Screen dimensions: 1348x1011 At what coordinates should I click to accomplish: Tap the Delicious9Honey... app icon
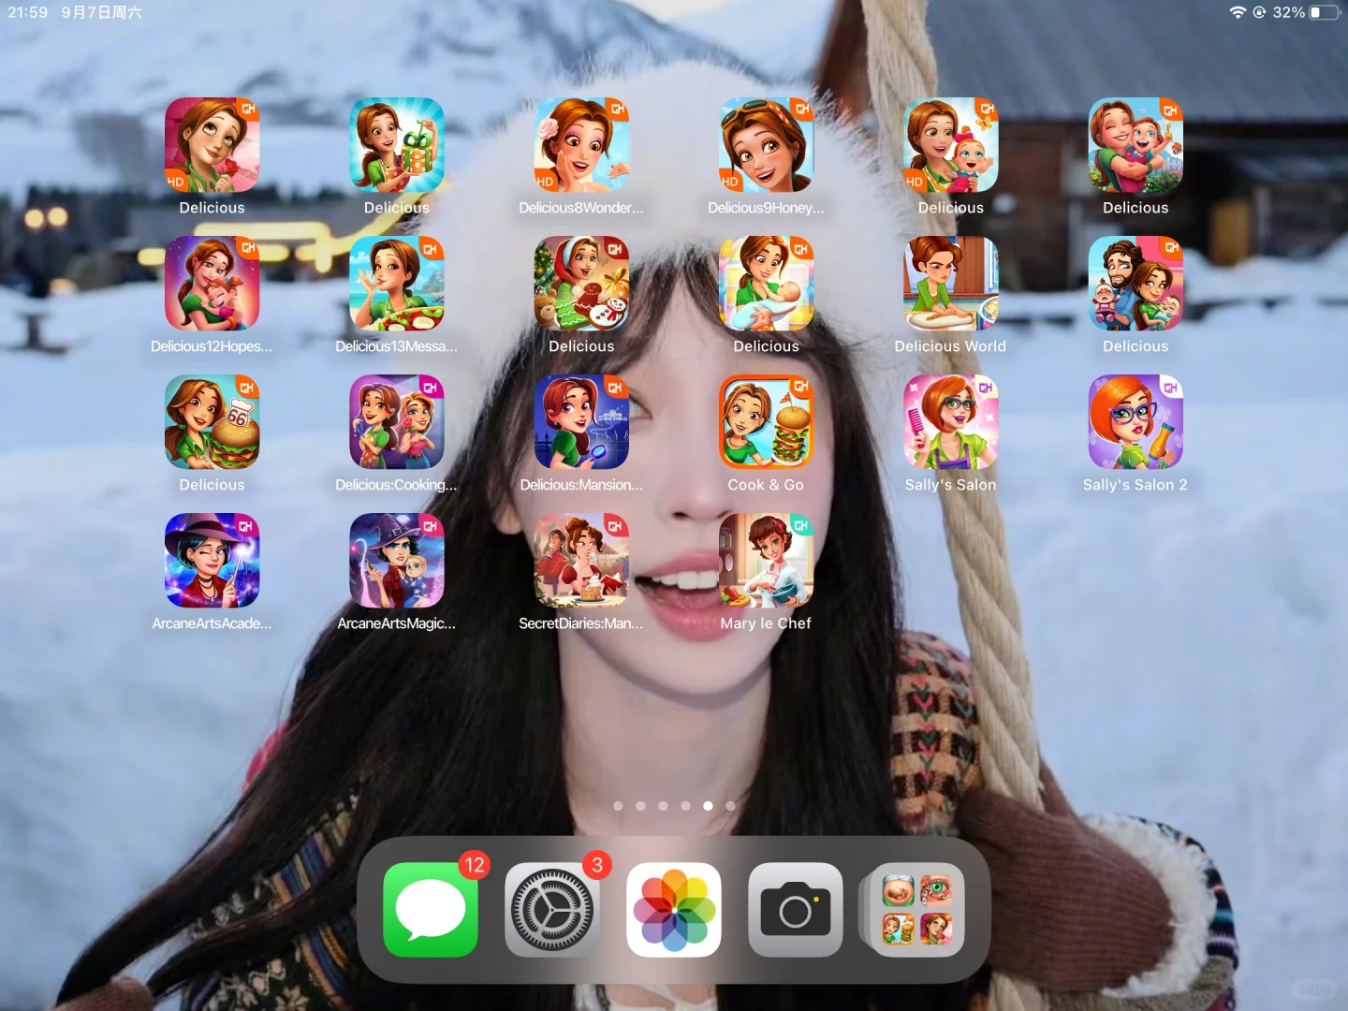pos(766,145)
